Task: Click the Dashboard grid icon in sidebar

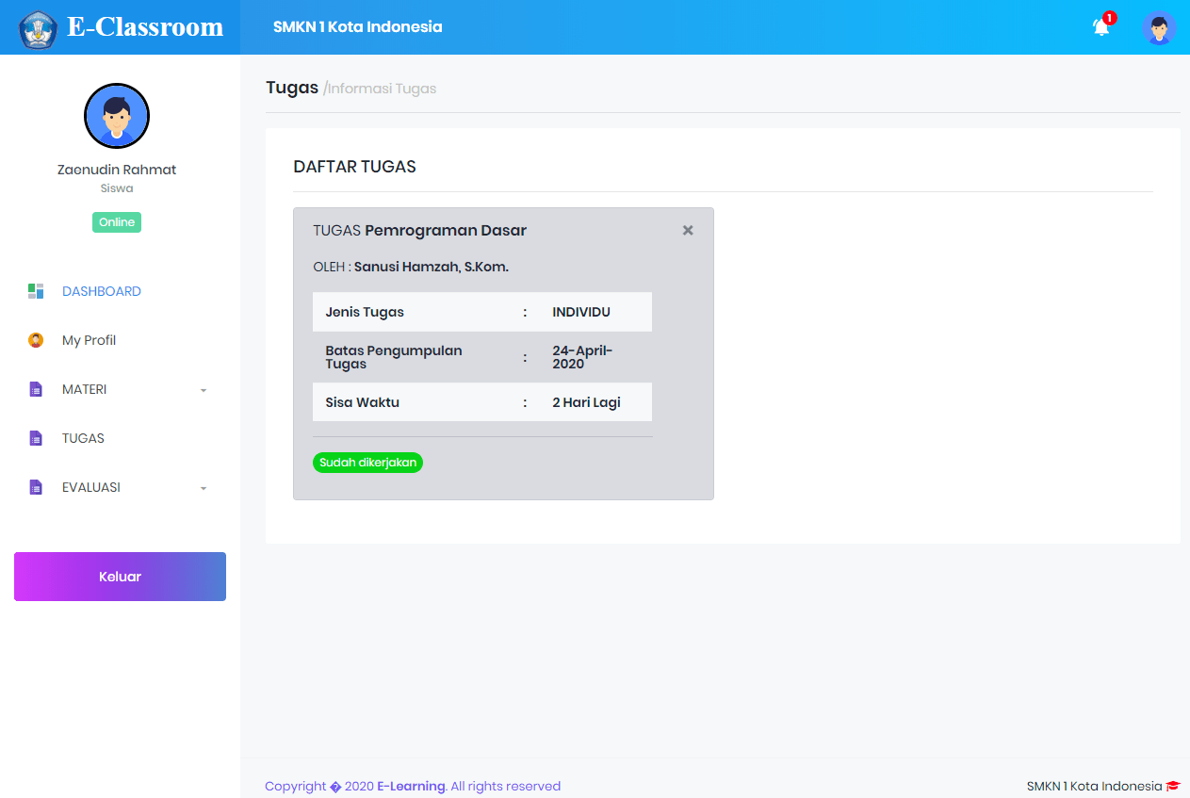Action: pyautogui.click(x=36, y=291)
